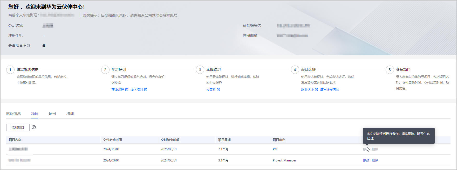This screenshot has width=457, height=170.
Task: Click step 1 circle for 填写就职信息
Action: 10,70
